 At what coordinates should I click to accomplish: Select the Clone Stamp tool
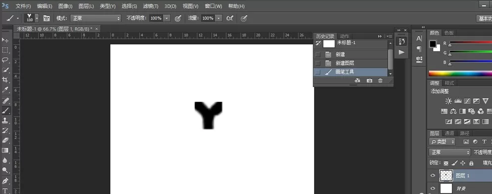click(x=5, y=120)
